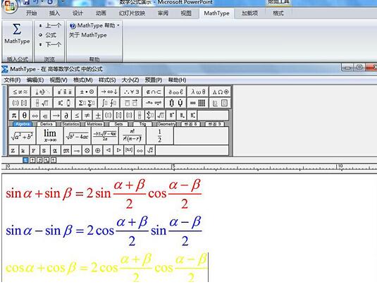
Task: Open the 格式(M) menu
Action: [x=82, y=80]
